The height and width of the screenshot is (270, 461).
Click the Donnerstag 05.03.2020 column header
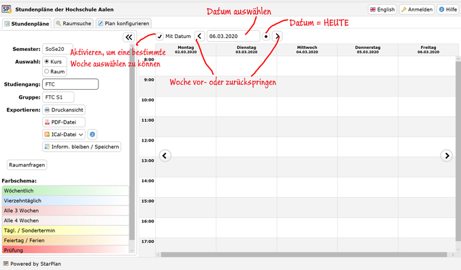[x=367, y=50]
